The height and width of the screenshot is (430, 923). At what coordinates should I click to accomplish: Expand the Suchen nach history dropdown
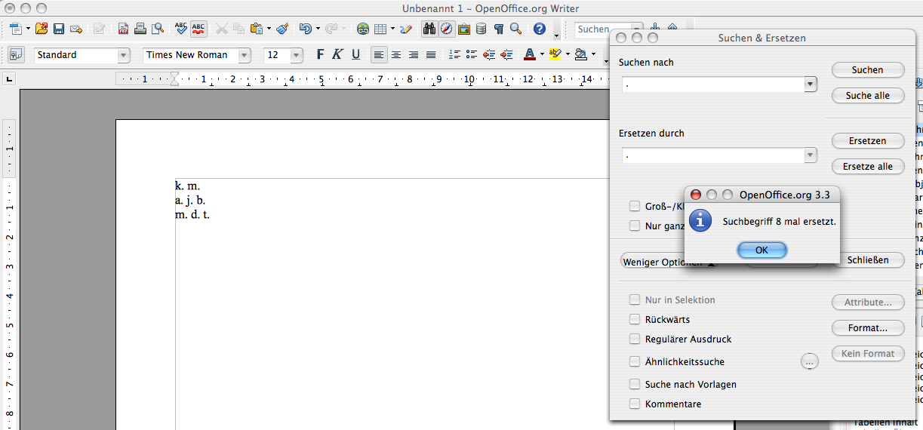[x=811, y=84]
